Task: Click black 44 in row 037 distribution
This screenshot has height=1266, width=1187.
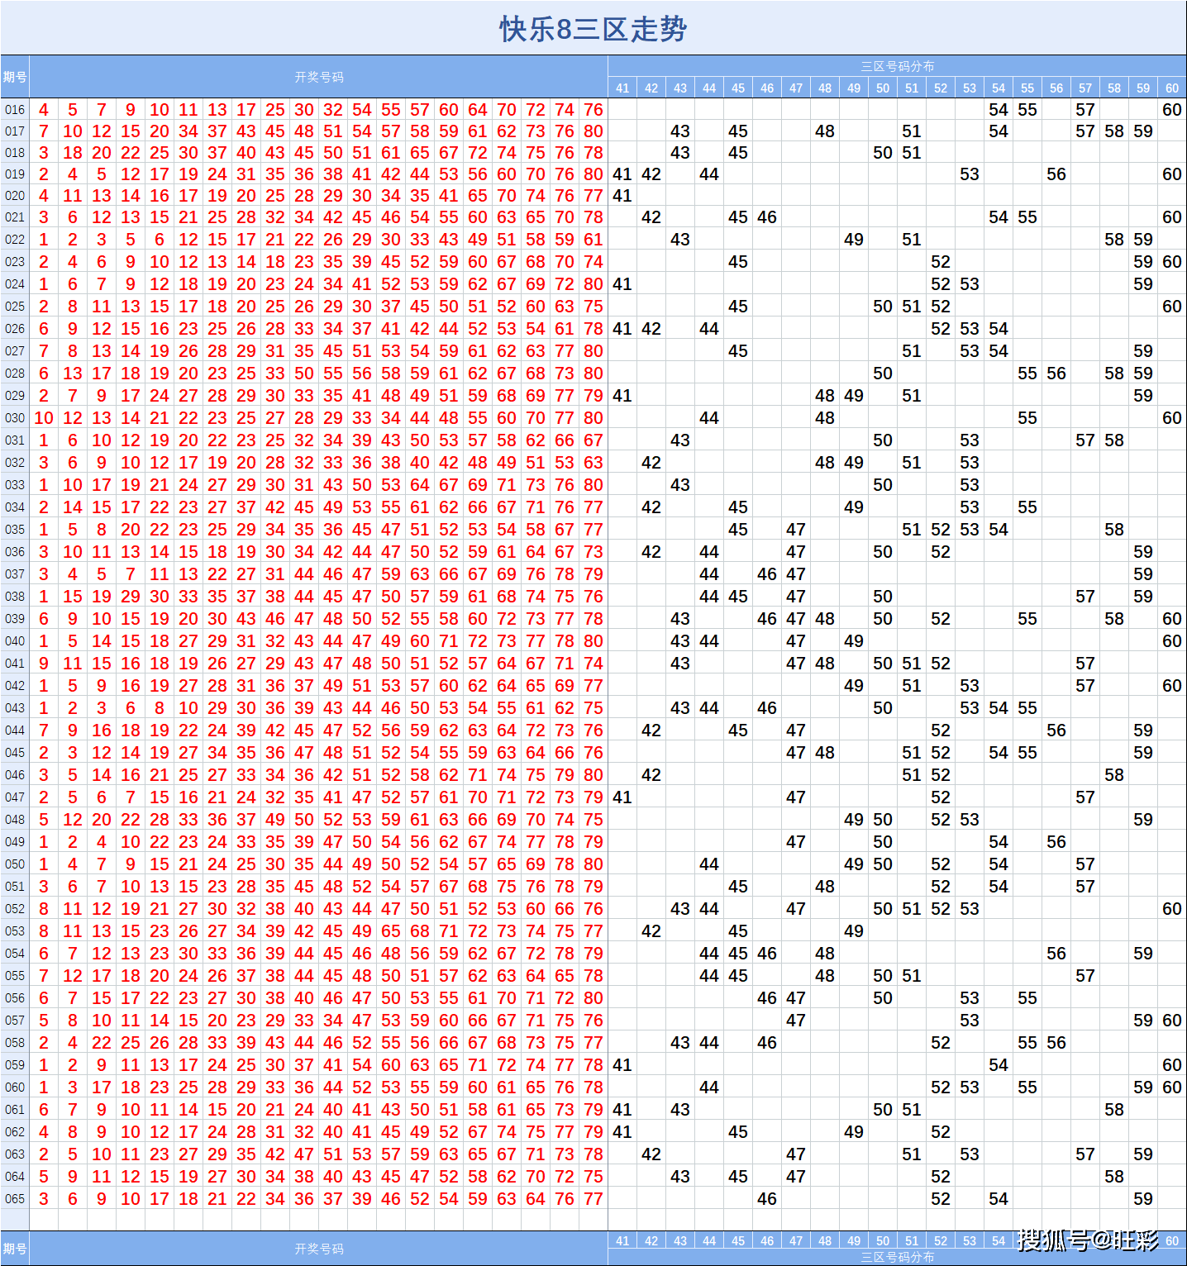Action: (709, 574)
